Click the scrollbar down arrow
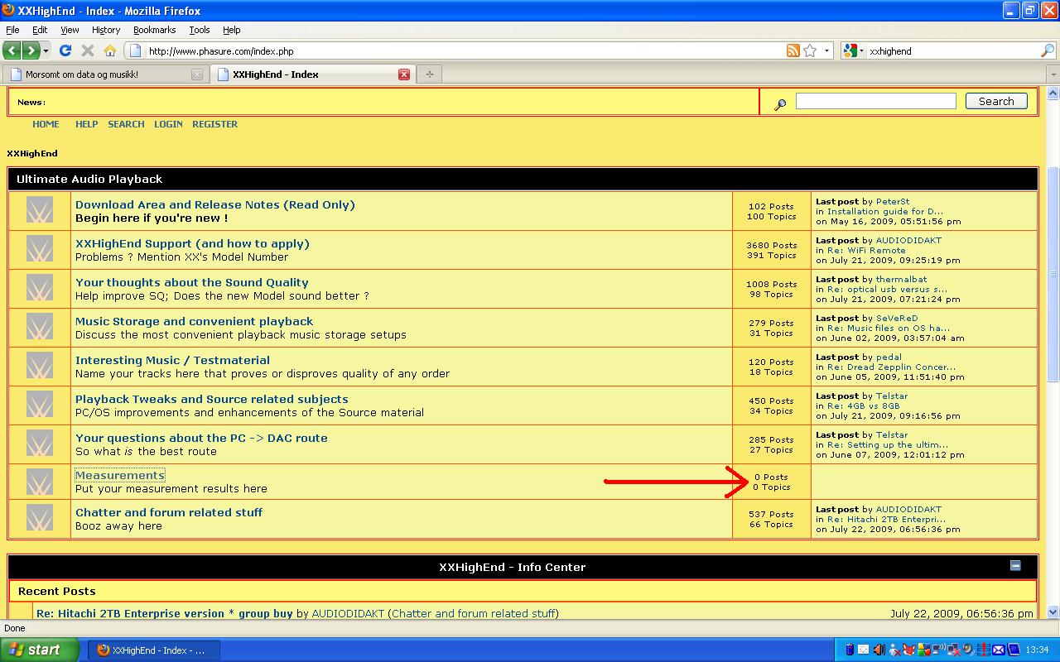 pyautogui.click(x=1053, y=612)
